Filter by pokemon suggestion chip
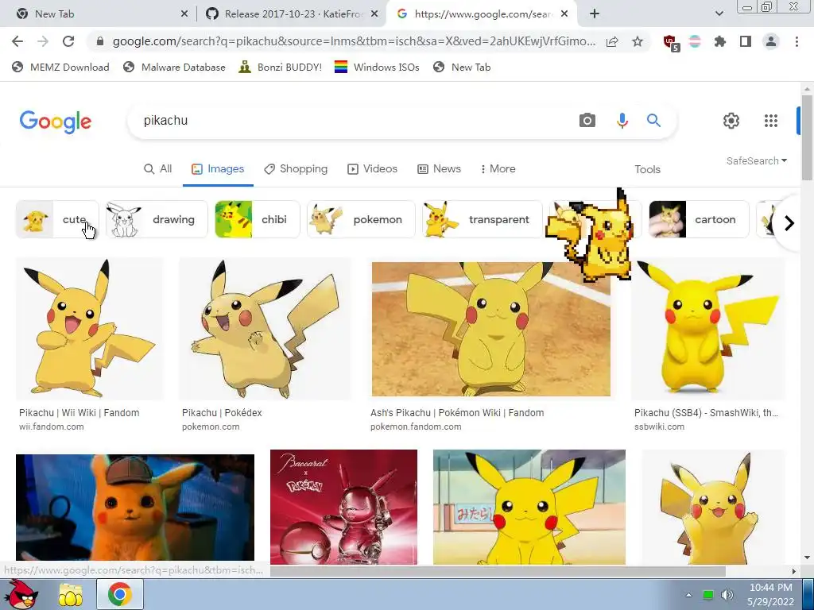Screen dimensions: 814x610 coord(362,219)
